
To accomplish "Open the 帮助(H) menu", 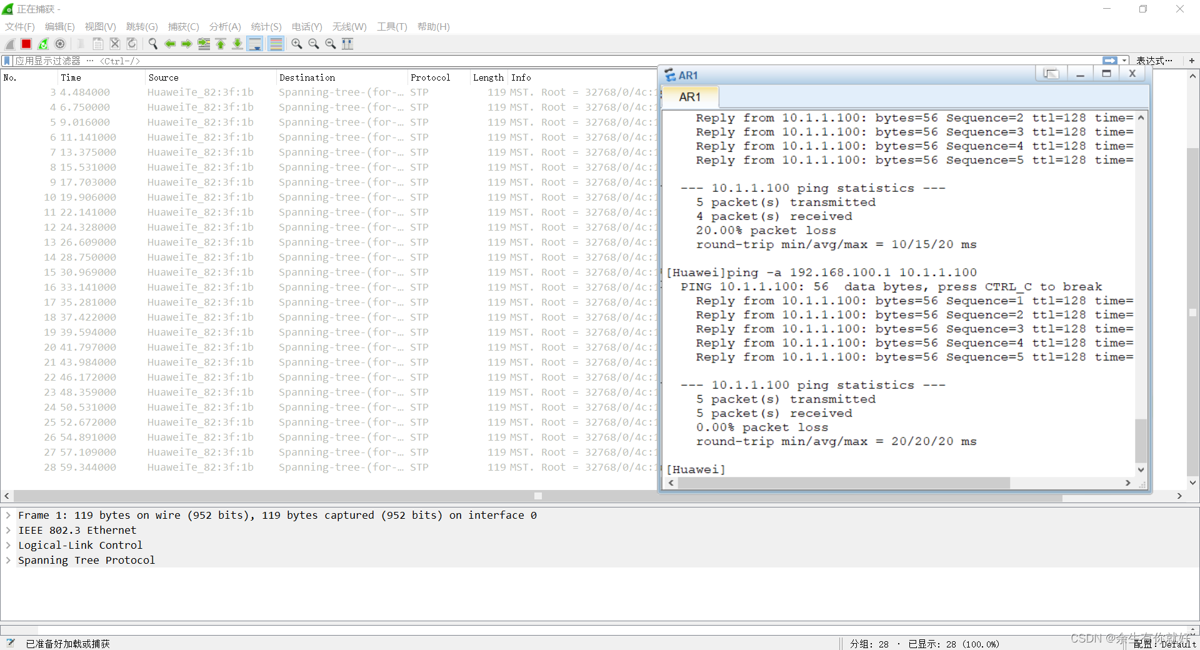I will [434, 27].
